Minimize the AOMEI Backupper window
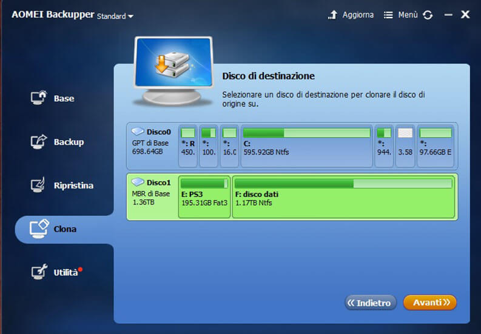This screenshot has width=481, height=334. [x=448, y=15]
